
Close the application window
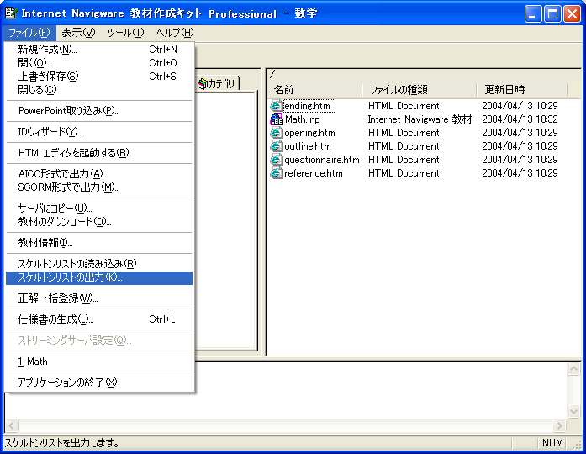(573, 14)
